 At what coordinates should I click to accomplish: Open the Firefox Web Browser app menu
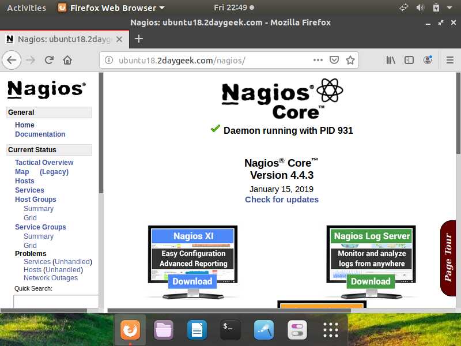pos(111,8)
